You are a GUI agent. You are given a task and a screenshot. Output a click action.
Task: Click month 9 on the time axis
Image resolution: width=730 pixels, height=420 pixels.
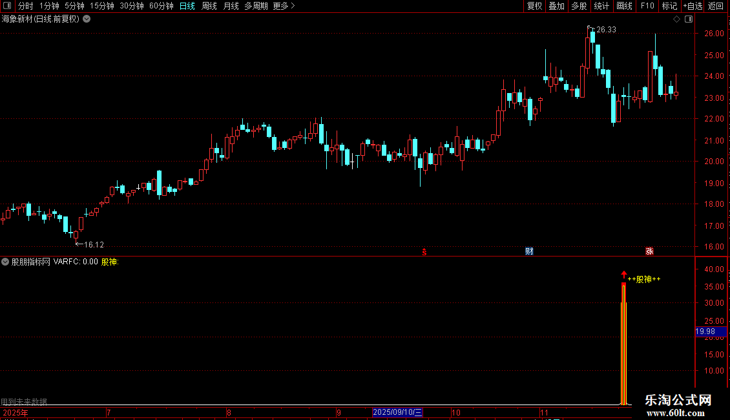click(339, 412)
